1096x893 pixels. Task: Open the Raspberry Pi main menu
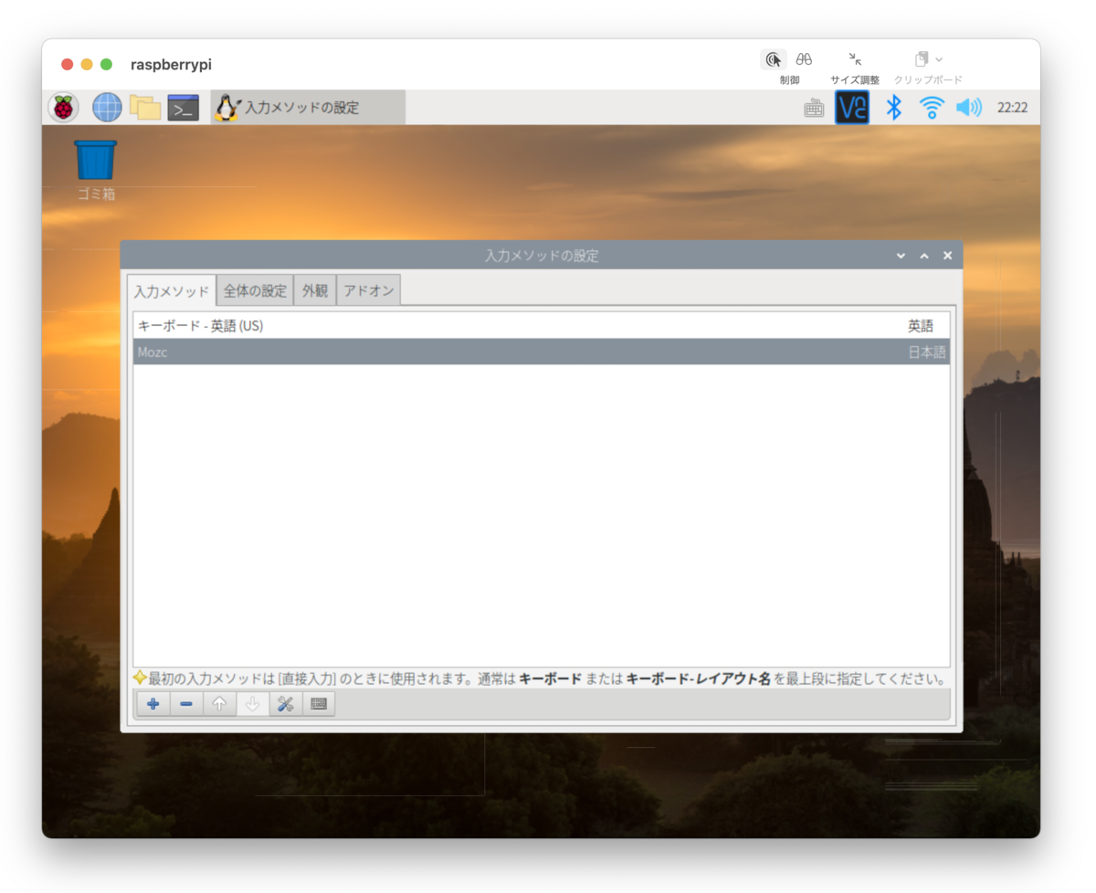(63, 108)
